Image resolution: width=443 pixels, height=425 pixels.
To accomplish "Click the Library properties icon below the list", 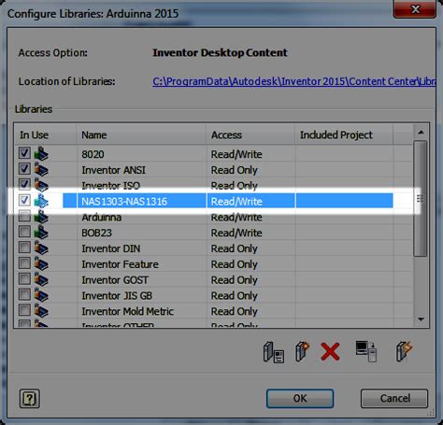I will coord(273,352).
